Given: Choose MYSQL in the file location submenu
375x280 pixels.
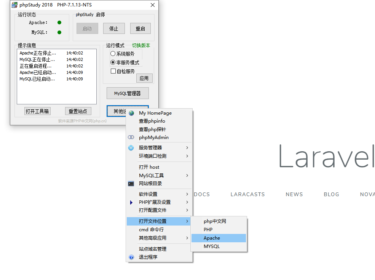Looking at the screenshot, I should [219, 246].
